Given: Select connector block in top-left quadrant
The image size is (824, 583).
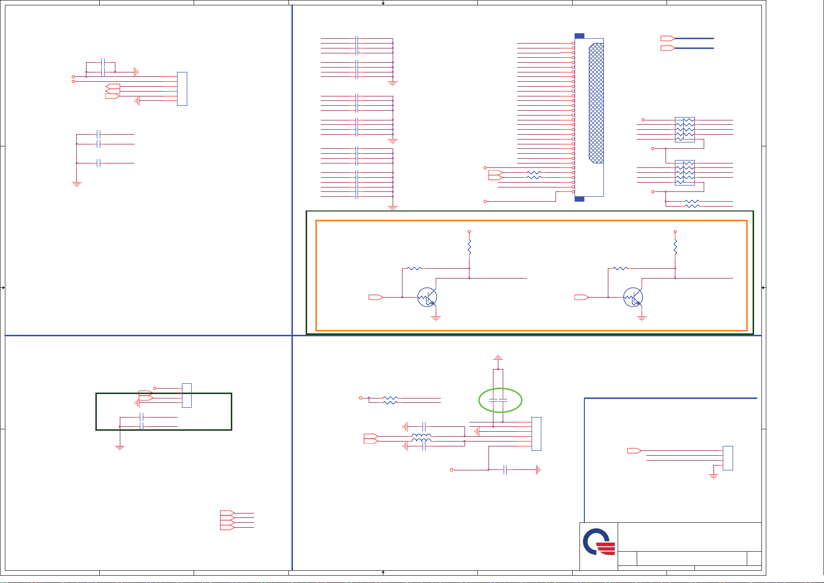Looking at the screenshot, I should [x=182, y=89].
